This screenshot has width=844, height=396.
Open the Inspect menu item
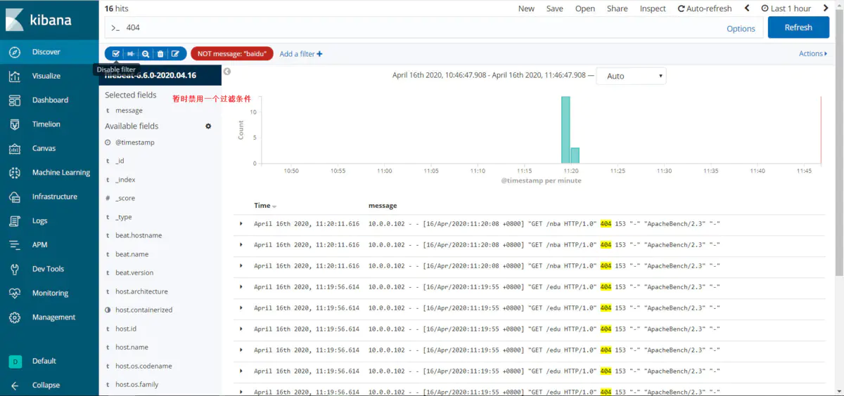[x=653, y=8]
